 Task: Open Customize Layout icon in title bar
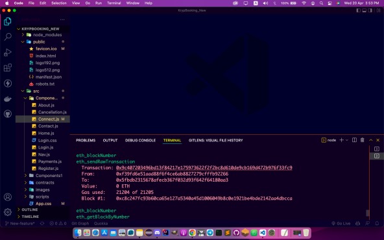tap(379, 10)
